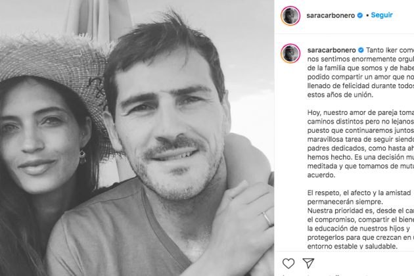Screen dimensions: 414x276
Task: Open the story ring avatar beside the caption
Action: (290, 54)
